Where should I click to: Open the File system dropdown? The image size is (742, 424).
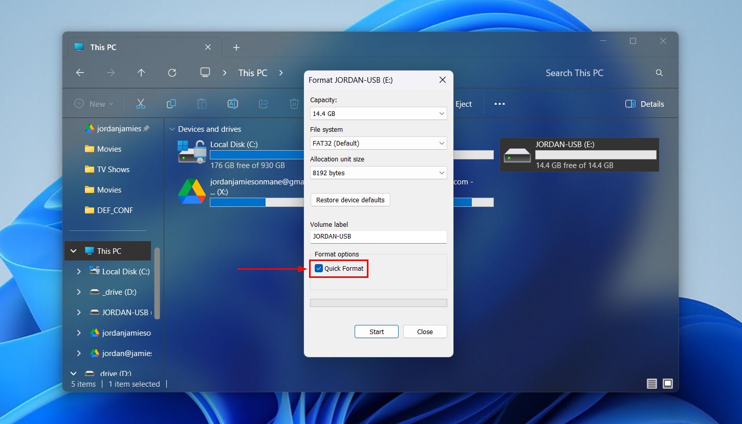coord(378,143)
